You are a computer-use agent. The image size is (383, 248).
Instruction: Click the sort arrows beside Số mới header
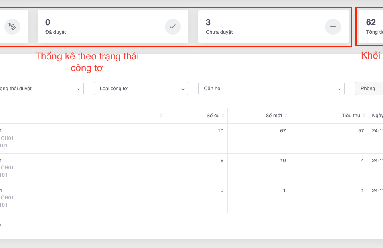pyautogui.click(x=286, y=116)
